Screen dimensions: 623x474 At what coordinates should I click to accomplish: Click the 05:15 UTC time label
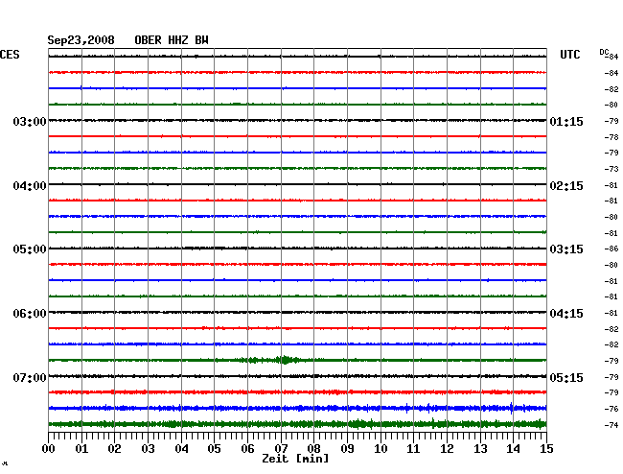[566, 377]
